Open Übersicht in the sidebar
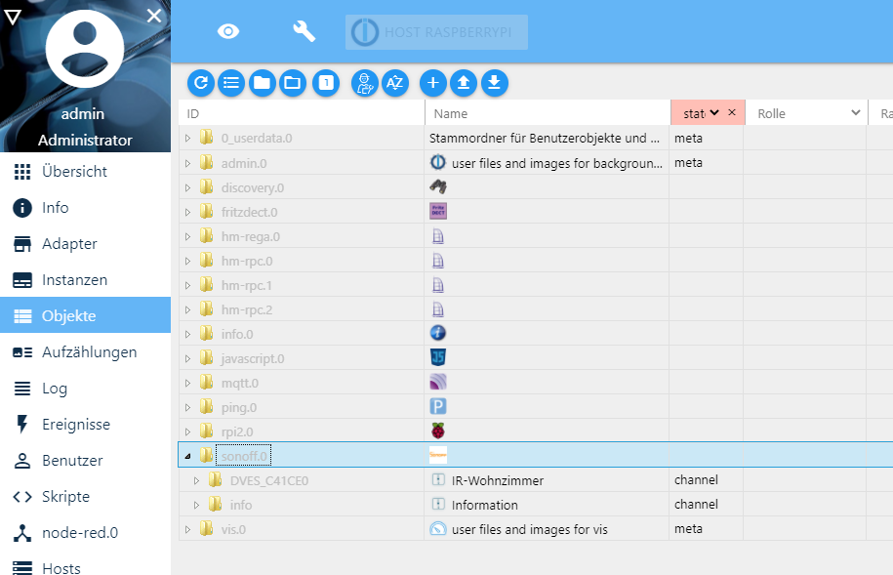Image resolution: width=893 pixels, height=575 pixels. coord(86,172)
